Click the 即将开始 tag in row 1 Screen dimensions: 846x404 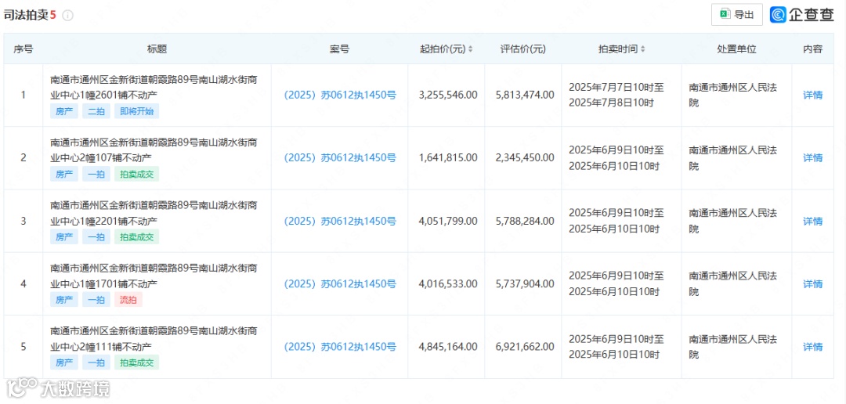(x=136, y=111)
